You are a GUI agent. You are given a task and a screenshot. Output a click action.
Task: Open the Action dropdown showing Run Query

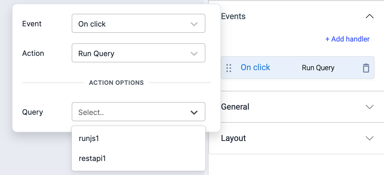pos(131,53)
